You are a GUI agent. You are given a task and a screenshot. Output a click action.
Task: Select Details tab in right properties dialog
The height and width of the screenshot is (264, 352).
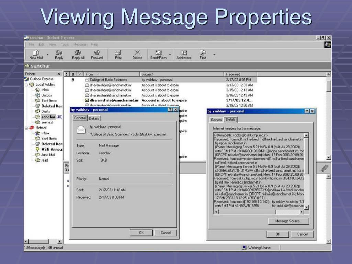tap(231, 119)
